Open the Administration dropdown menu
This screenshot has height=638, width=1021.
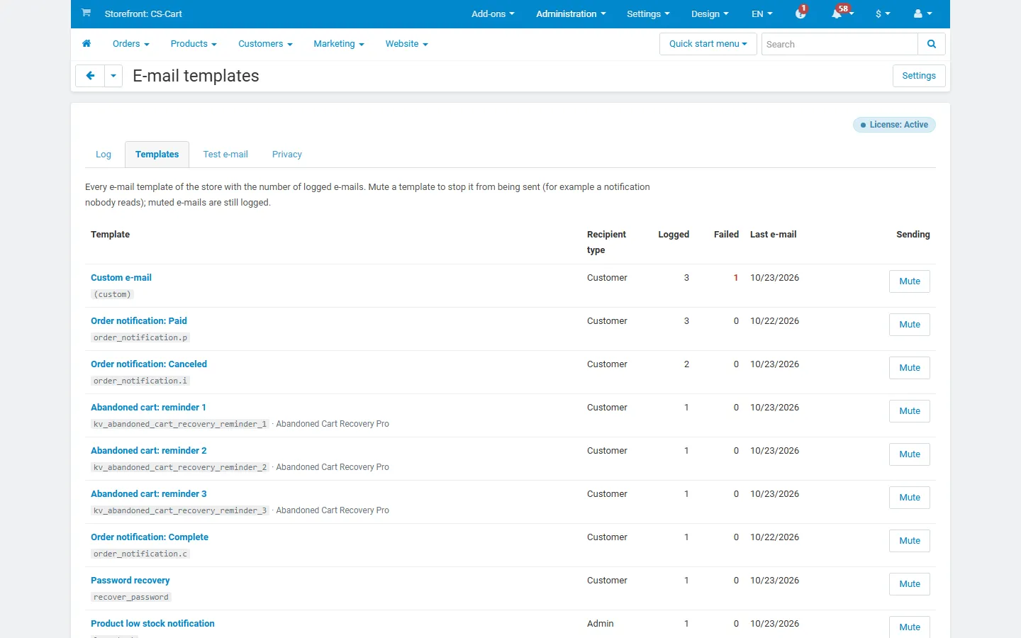571,13
